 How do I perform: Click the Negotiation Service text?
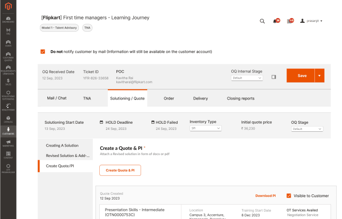303,215
